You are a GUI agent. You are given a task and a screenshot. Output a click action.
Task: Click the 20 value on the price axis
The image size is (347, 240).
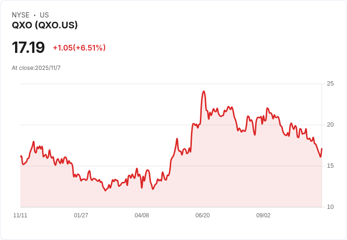pyautogui.click(x=330, y=125)
